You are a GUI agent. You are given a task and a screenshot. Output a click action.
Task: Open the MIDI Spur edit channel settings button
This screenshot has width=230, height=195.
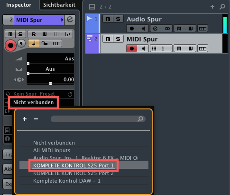(x=70, y=19)
